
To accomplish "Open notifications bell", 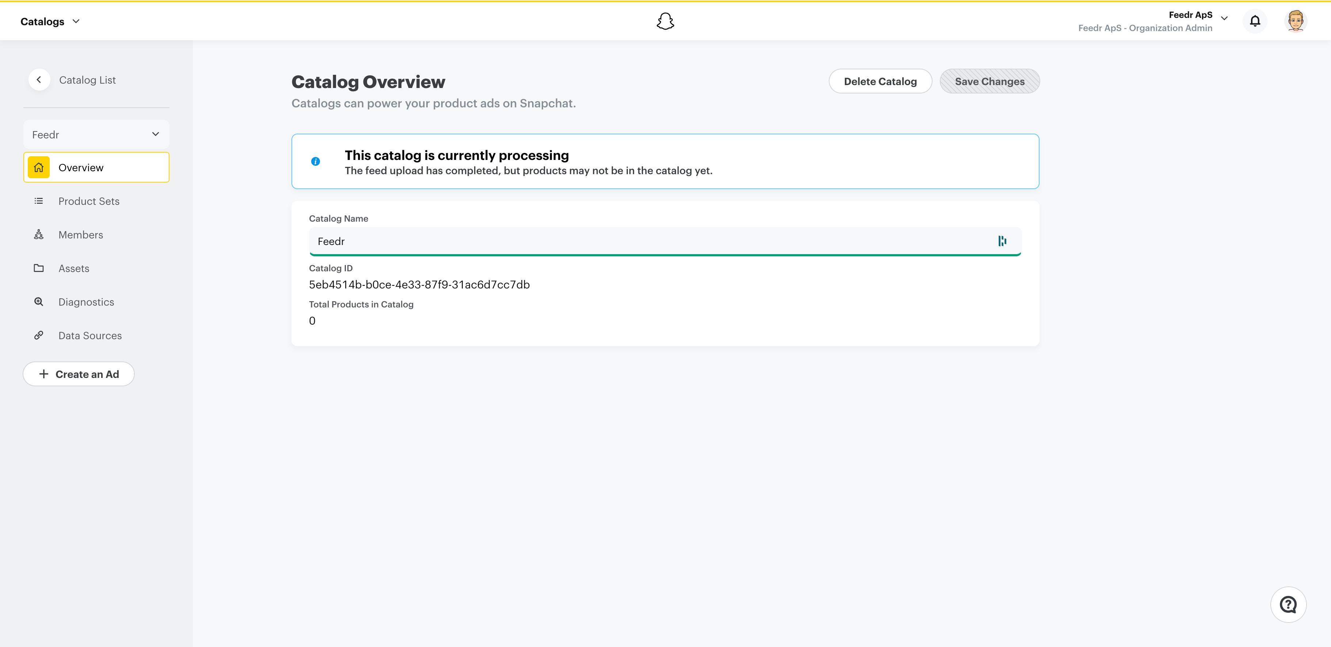I will pyautogui.click(x=1255, y=21).
